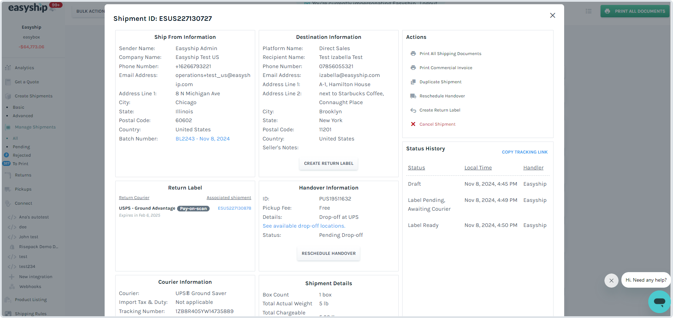This screenshot has width=673, height=318.
Task: Click the New integration plus icon
Action: pos(12,277)
